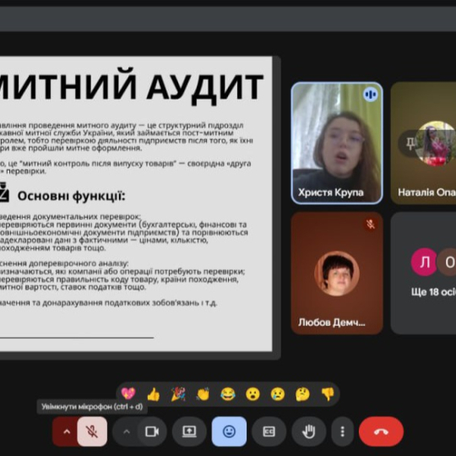The width and height of the screenshot is (456, 456).
Task: Toggle the emoji reactions smiley button
Action: tap(229, 432)
